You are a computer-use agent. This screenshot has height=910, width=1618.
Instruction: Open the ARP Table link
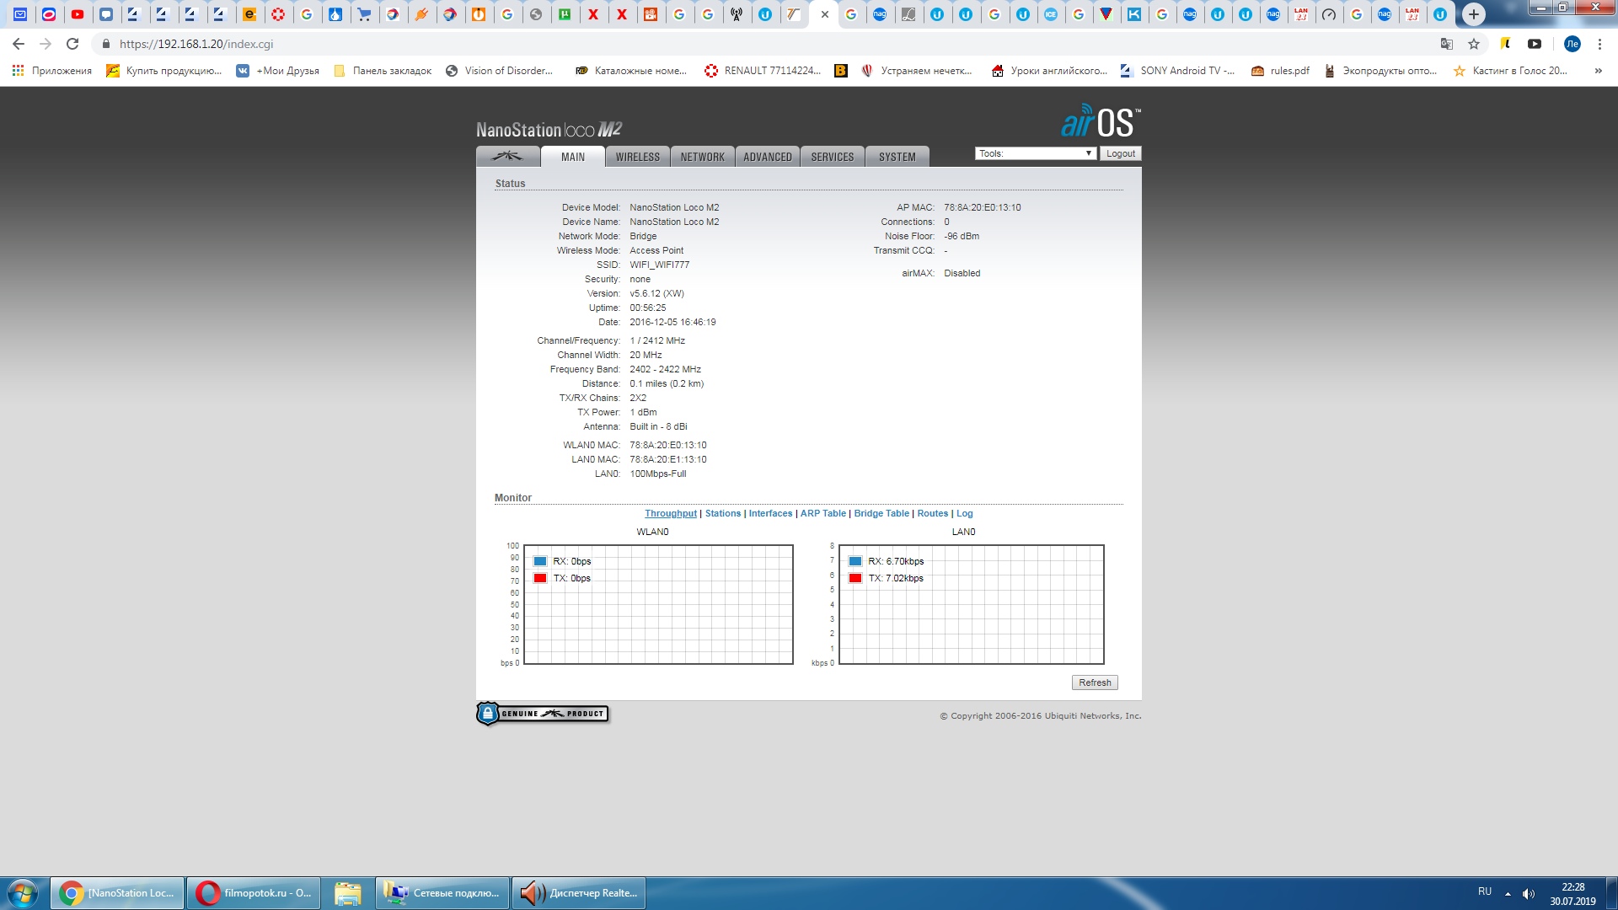coord(823,513)
